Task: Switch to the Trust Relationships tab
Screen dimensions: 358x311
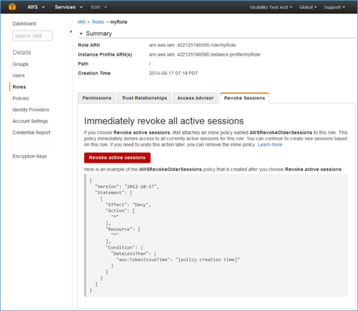Action: tap(144, 98)
